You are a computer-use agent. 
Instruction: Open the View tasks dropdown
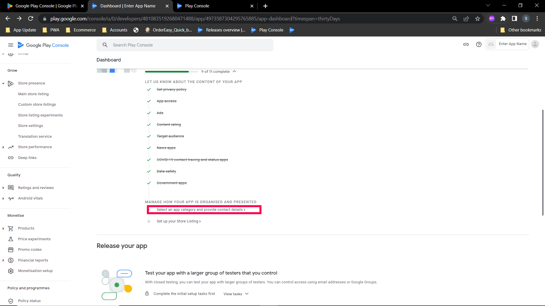236,294
